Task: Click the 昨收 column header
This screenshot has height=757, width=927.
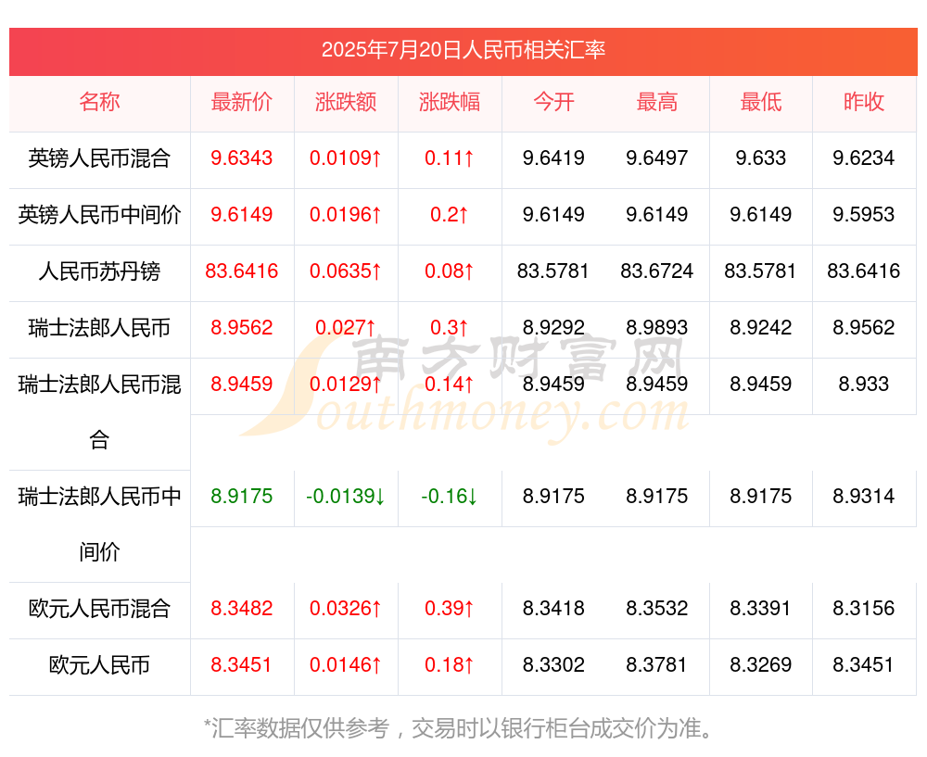Action: [x=864, y=102]
